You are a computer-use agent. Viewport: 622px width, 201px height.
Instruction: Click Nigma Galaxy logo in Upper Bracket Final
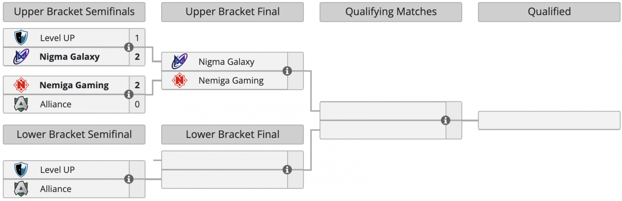[x=180, y=61]
